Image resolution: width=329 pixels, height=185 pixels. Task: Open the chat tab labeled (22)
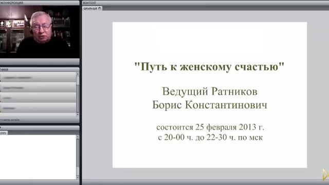point(4,133)
